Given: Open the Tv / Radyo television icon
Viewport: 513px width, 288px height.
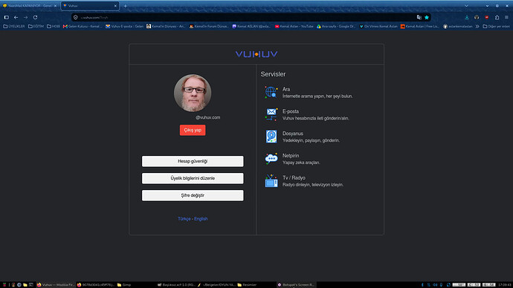Looking at the screenshot, I should click(x=271, y=181).
